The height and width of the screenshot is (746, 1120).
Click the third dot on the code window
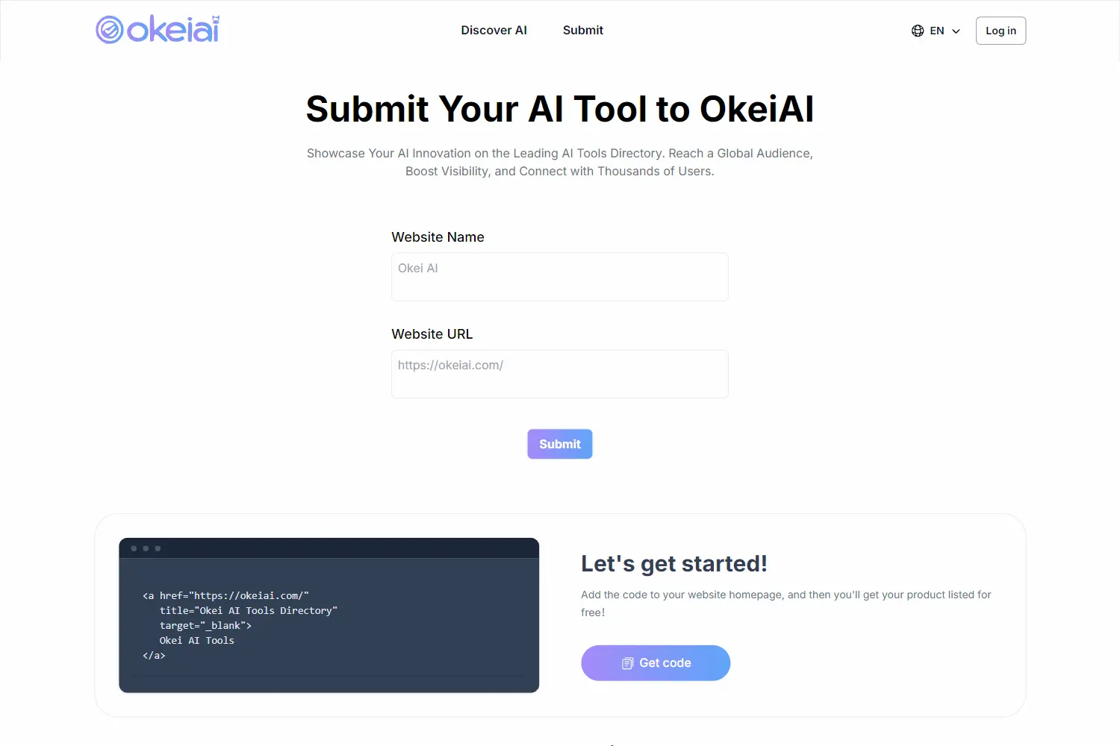pyautogui.click(x=158, y=548)
